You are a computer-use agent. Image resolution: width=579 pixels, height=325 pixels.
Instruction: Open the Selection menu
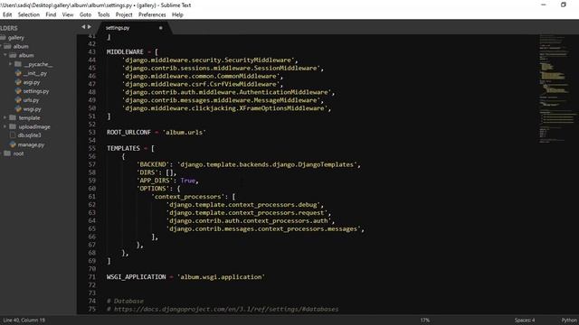tap(29, 14)
